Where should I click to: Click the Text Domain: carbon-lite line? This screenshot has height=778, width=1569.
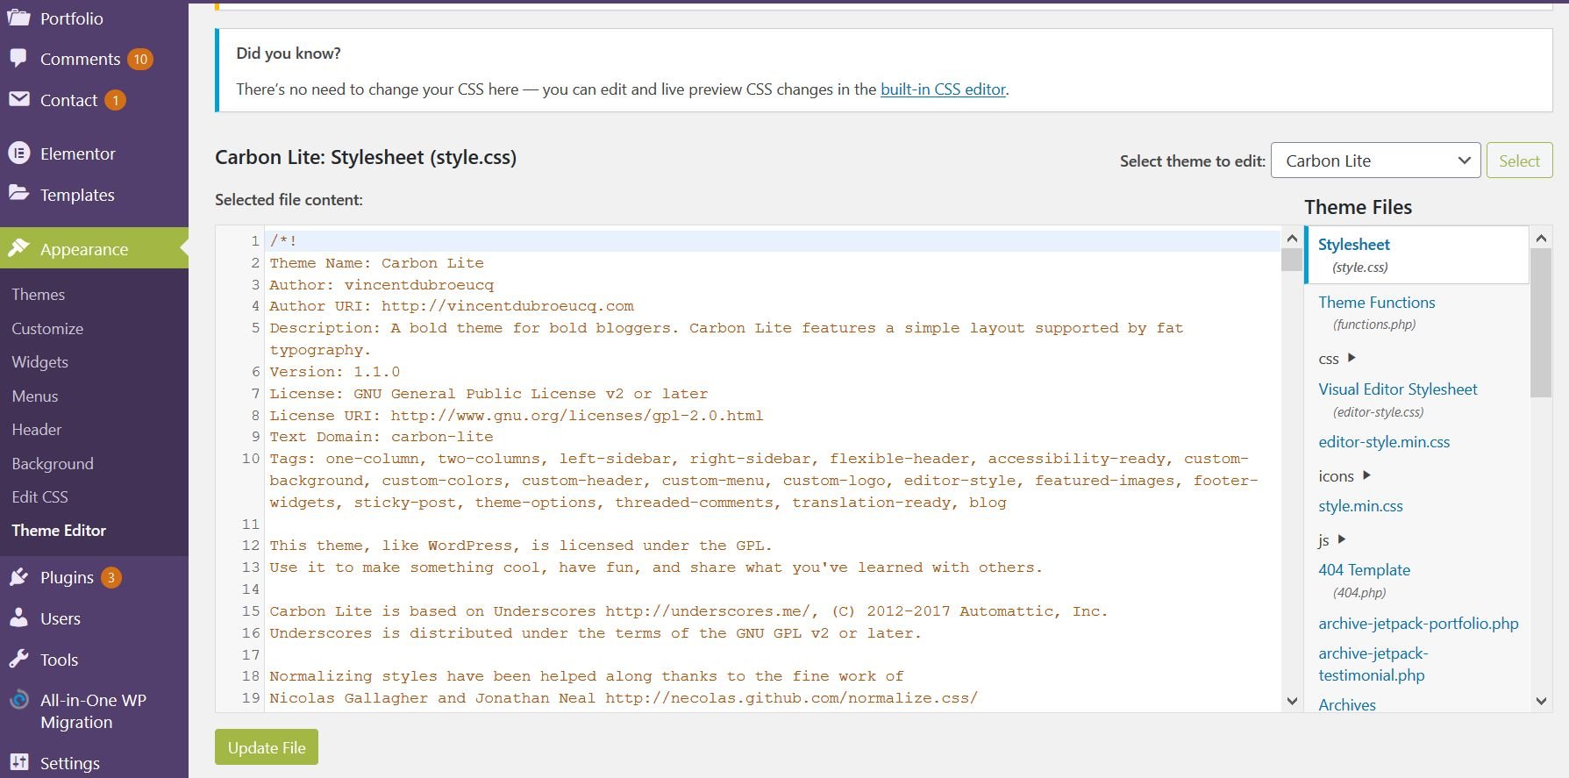click(381, 437)
